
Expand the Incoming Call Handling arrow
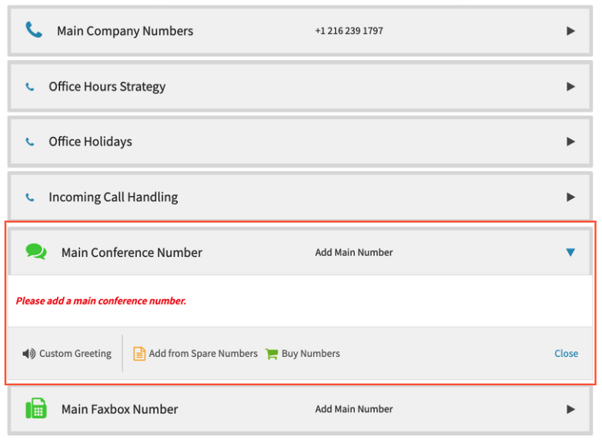pos(570,197)
